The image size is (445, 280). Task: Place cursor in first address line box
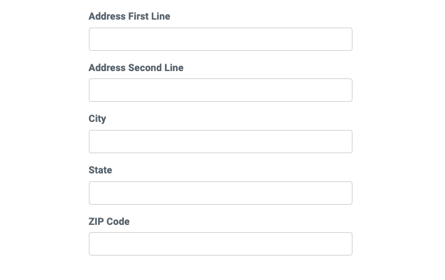pyautogui.click(x=220, y=39)
